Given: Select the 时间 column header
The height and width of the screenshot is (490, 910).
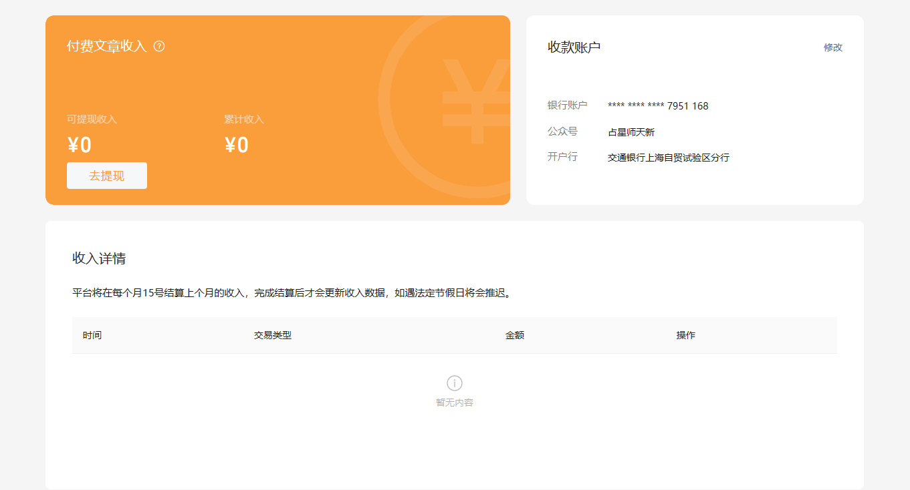Looking at the screenshot, I should [92, 335].
